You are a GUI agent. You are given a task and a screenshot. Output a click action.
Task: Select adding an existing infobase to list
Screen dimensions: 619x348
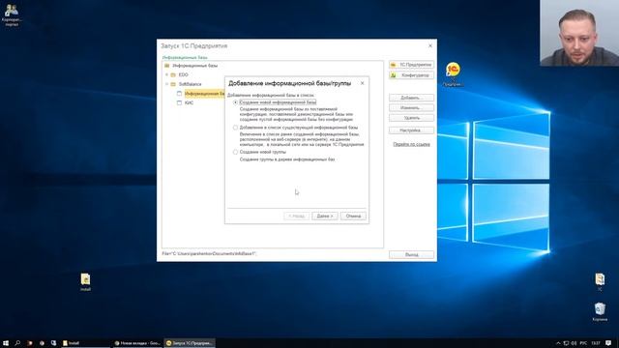click(x=235, y=128)
